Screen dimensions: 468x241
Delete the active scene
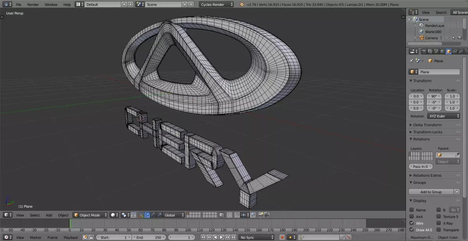pos(191,4)
